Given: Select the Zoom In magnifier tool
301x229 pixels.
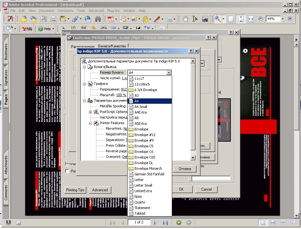Looking at the screenshot, I should pyautogui.click(x=218, y=19).
